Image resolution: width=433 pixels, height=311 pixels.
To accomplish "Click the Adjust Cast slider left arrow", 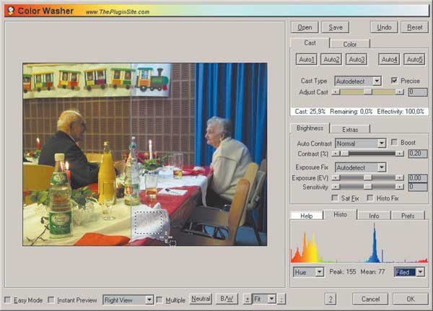I will tap(336, 92).
